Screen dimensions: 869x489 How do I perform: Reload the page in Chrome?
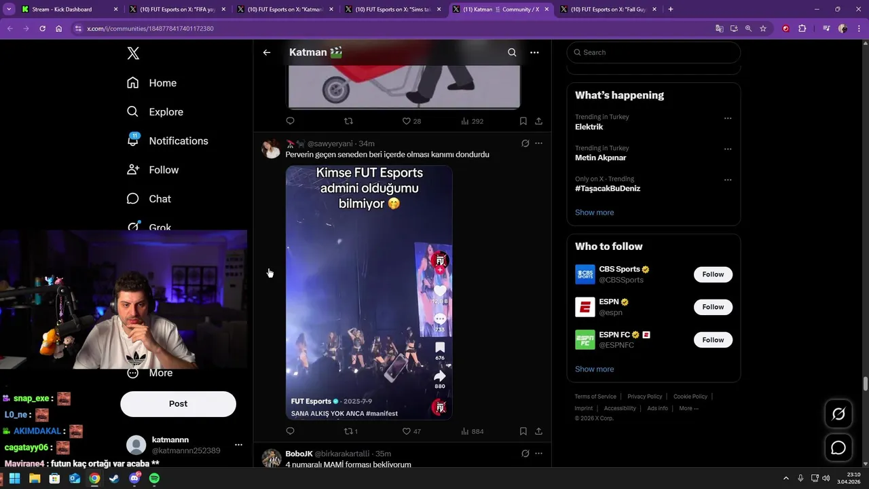[42, 29]
